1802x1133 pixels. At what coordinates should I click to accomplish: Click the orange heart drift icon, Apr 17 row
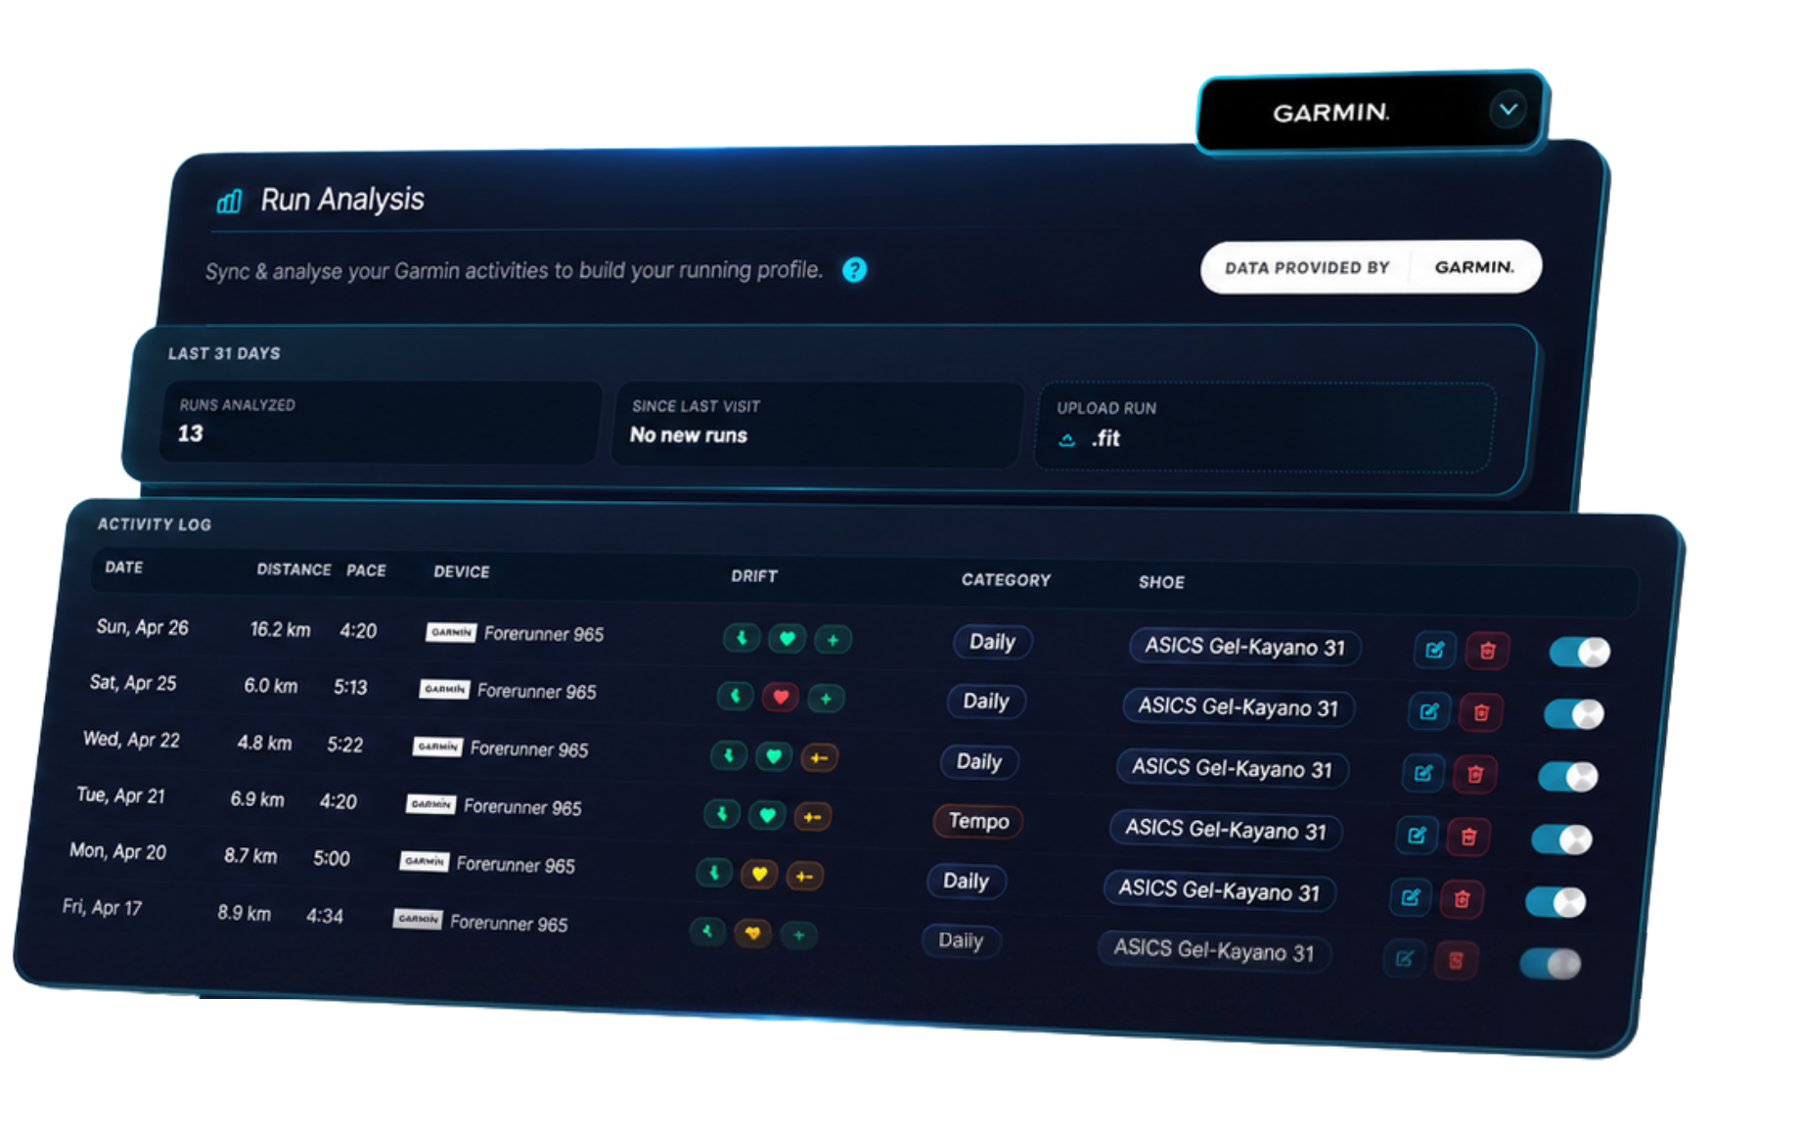click(752, 932)
